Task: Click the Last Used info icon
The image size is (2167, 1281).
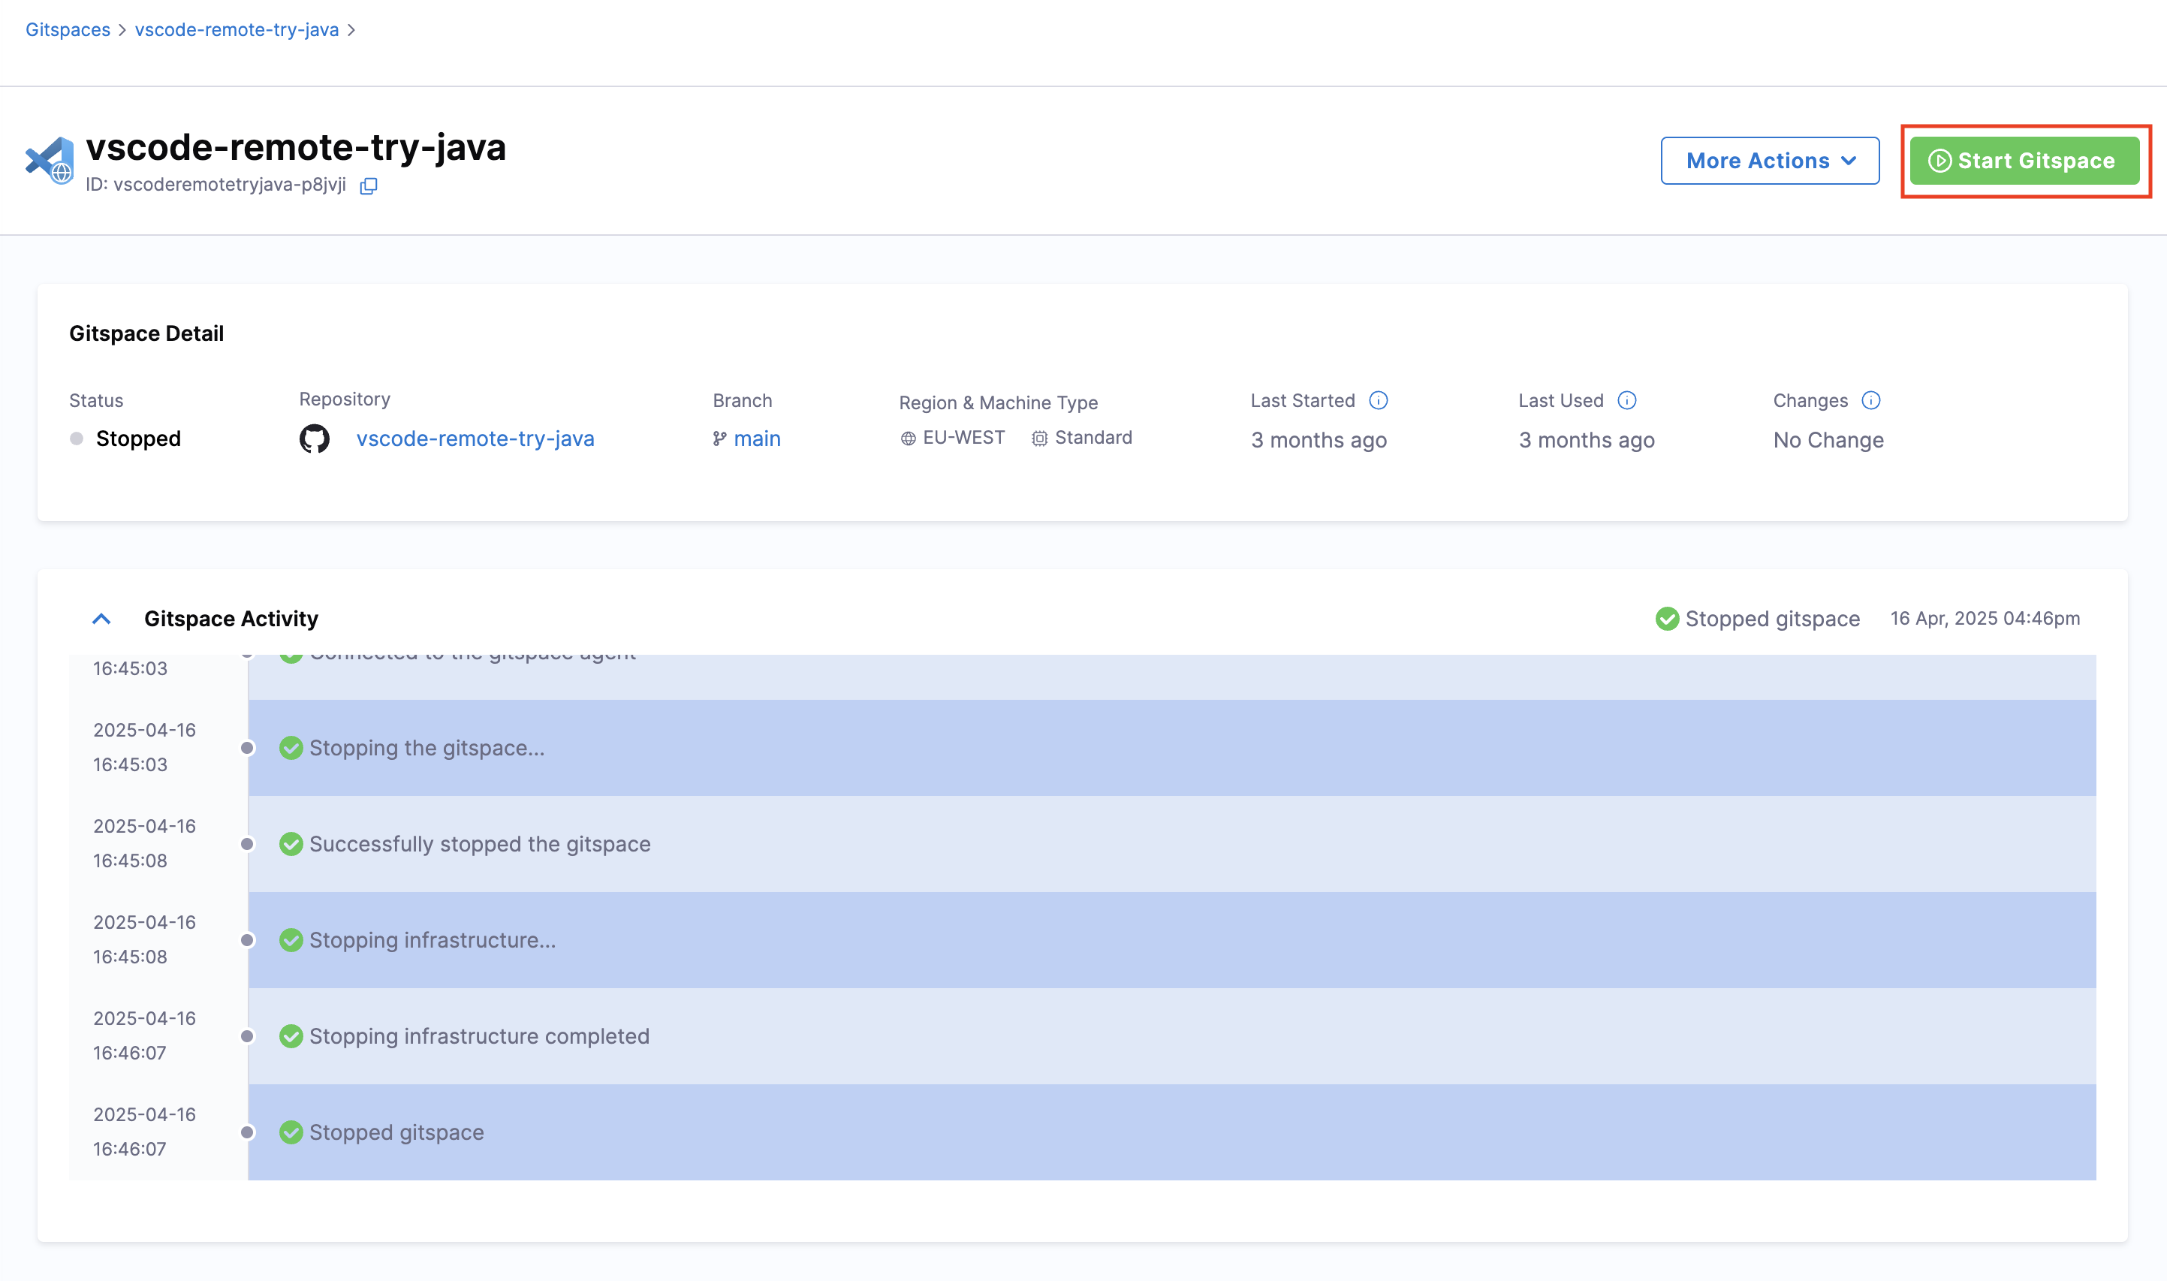Action: pyautogui.click(x=1627, y=400)
